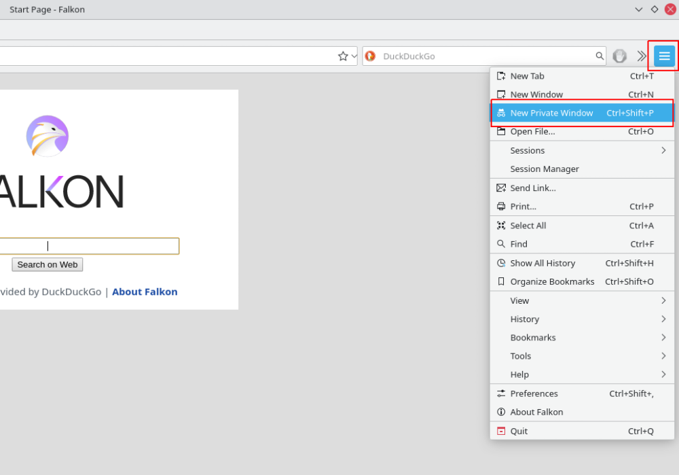Image resolution: width=679 pixels, height=475 pixels.
Task: Close the Falkon window with red X
Action: coord(670,9)
